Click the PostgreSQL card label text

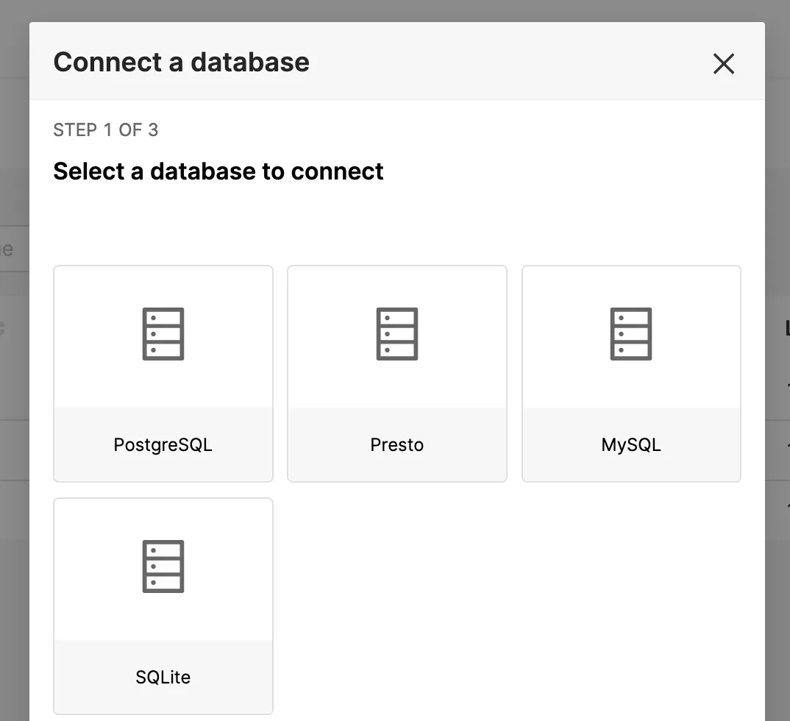click(x=163, y=444)
